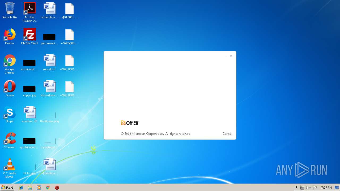
Task: Open the Action Center flag icon
Action: click(x=315, y=188)
